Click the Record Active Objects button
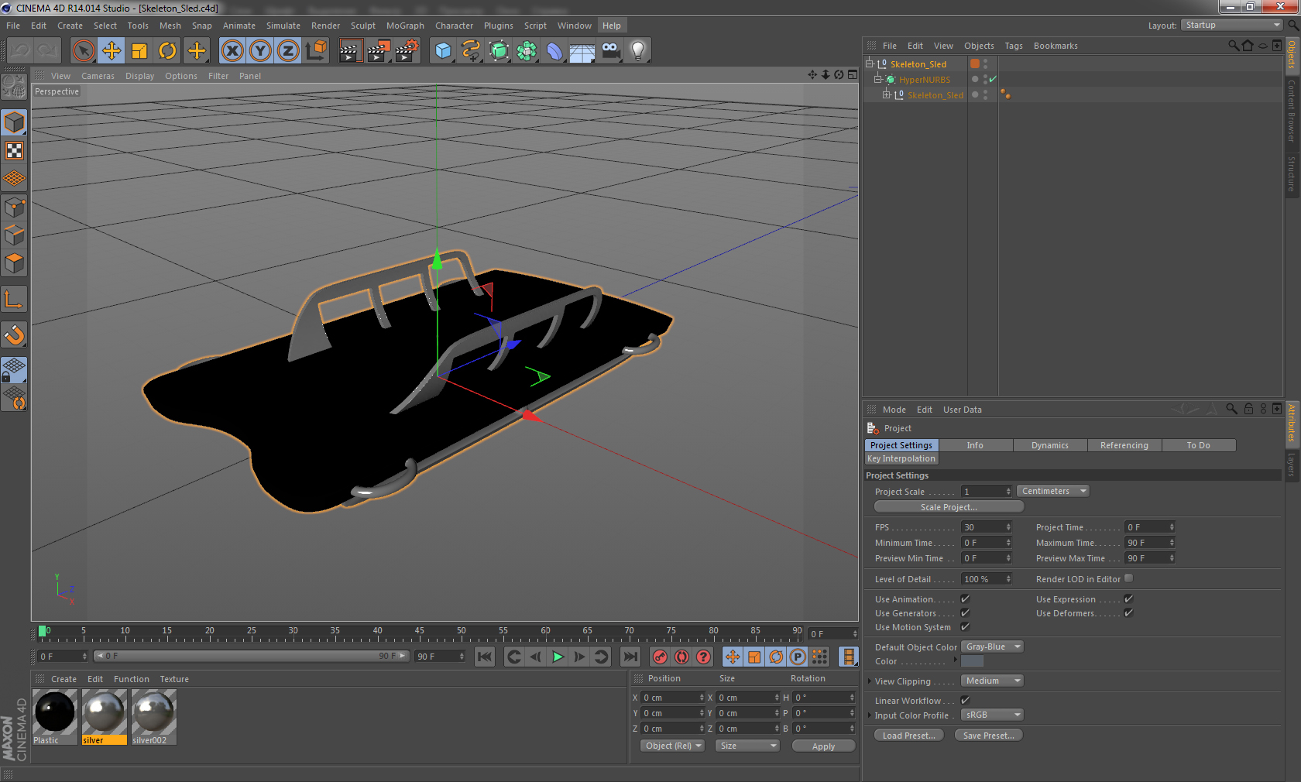Image resolution: width=1301 pixels, height=782 pixels. pos(660,657)
